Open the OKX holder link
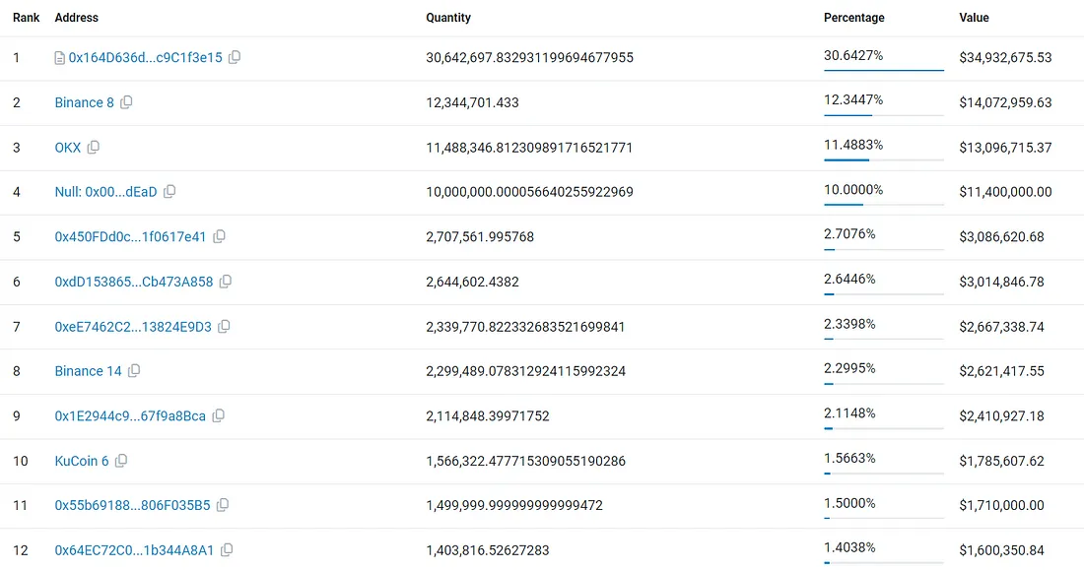Viewport: 1084px width, 570px height. 68,147
